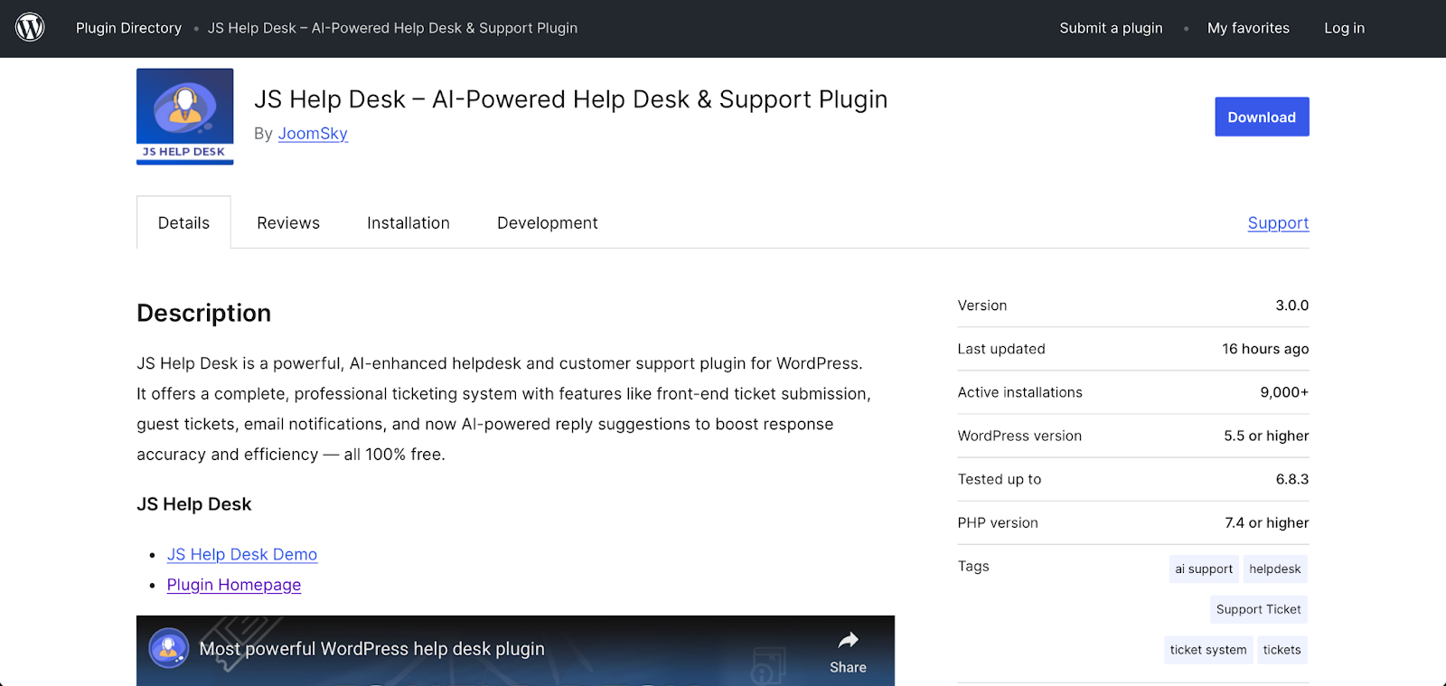Click the 'JS Help Desk' subheading
The image size is (1446, 686).
[194, 504]
